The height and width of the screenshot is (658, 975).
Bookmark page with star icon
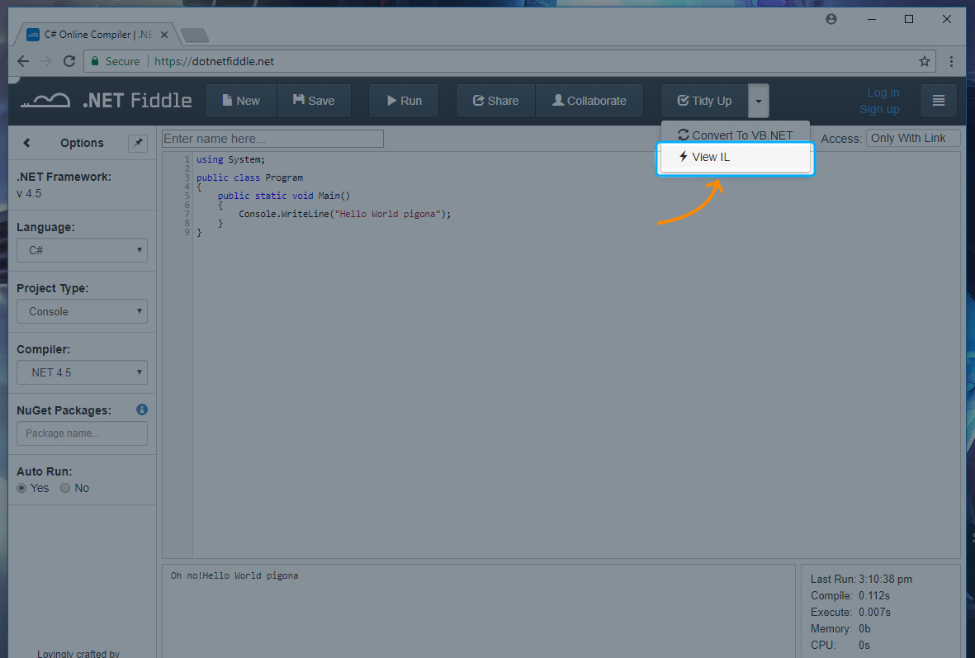(x=925, y=61)
